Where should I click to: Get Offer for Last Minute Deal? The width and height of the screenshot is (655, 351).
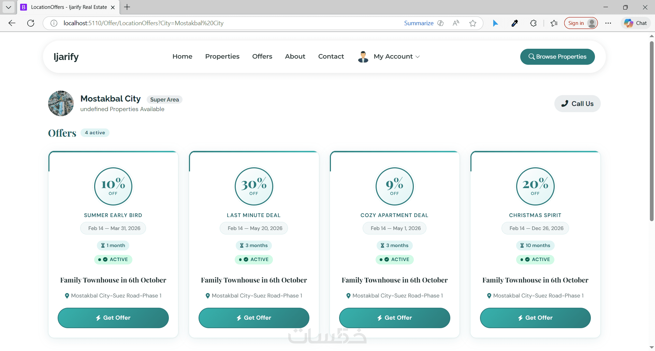254,318
